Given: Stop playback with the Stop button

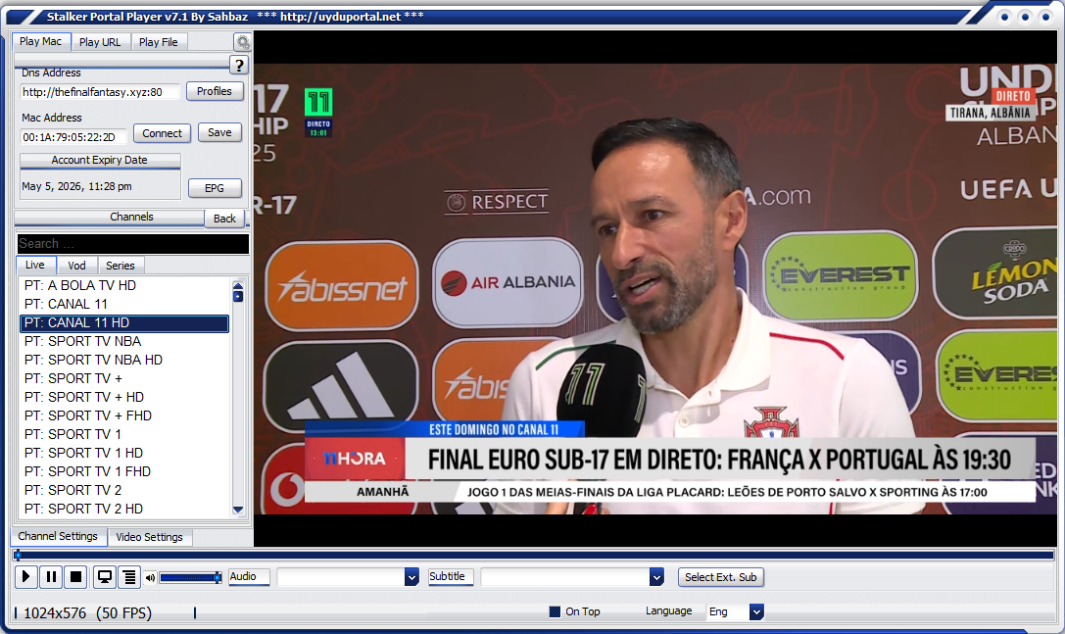Looking at the screenshot, I should click(76, 577).
